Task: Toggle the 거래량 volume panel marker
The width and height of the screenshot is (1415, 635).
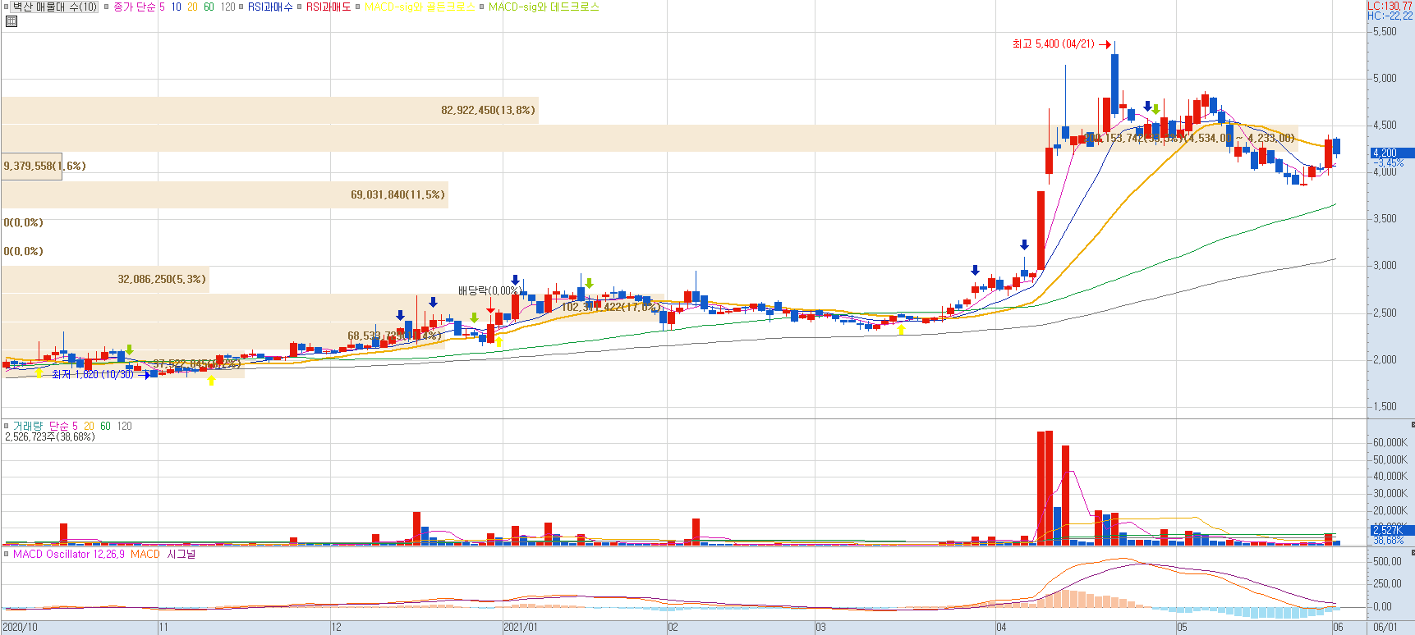Action: (x=7, y=426)
